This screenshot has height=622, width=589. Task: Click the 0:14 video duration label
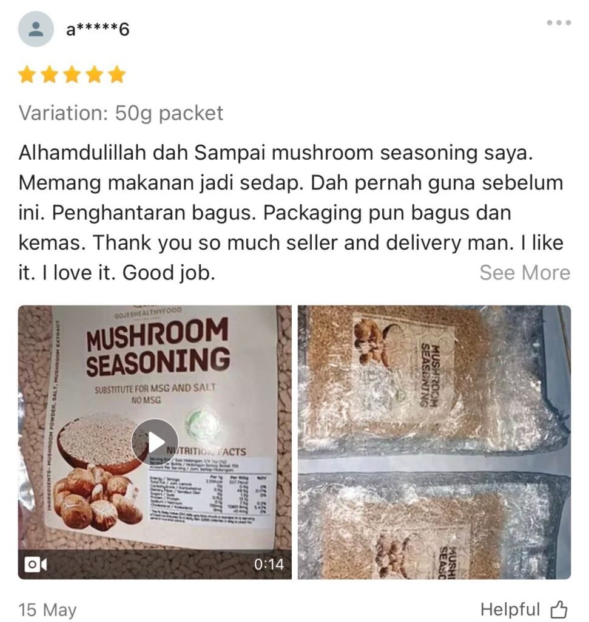click(x=269, y=564)
